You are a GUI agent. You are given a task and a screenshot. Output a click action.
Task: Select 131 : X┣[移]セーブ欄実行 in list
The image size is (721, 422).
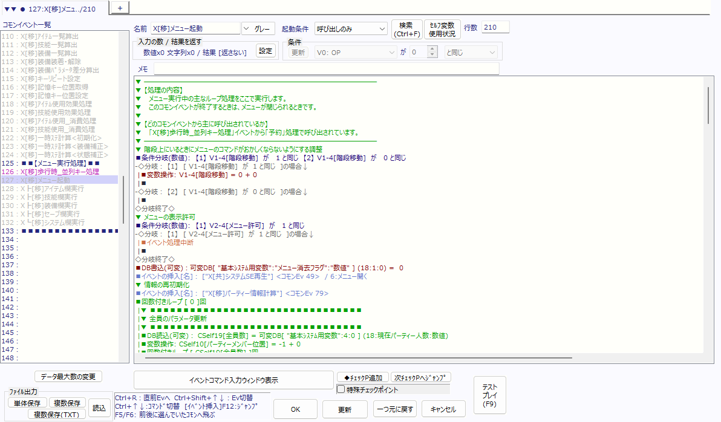coord(59,214)
